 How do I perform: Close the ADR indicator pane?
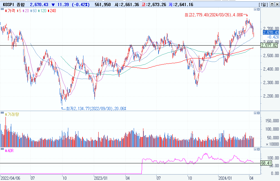(258, 149)
